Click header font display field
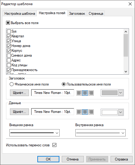135x165 pixels. point(53,93)
